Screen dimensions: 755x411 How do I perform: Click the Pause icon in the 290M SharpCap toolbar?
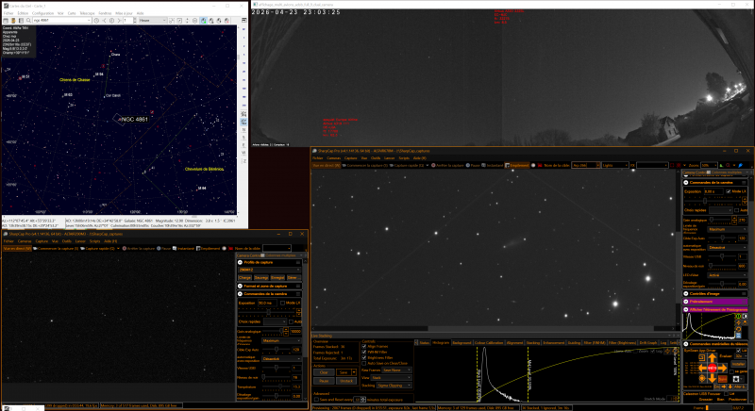tap(159, 249)
